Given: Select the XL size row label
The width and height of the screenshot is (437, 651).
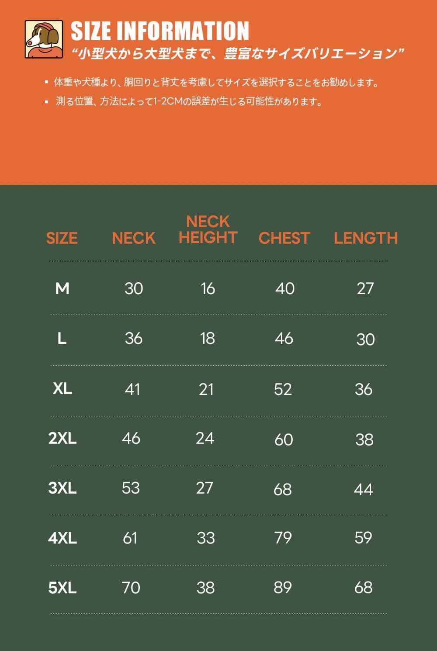Looking at the screenshot, I should (x=62, y=388).
